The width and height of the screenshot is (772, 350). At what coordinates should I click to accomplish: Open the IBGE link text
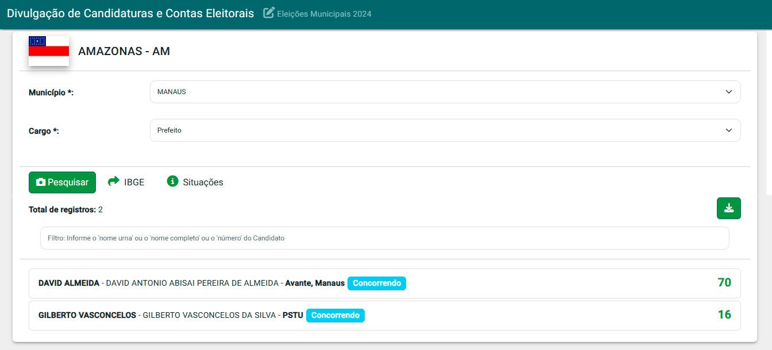pos(134,182)
